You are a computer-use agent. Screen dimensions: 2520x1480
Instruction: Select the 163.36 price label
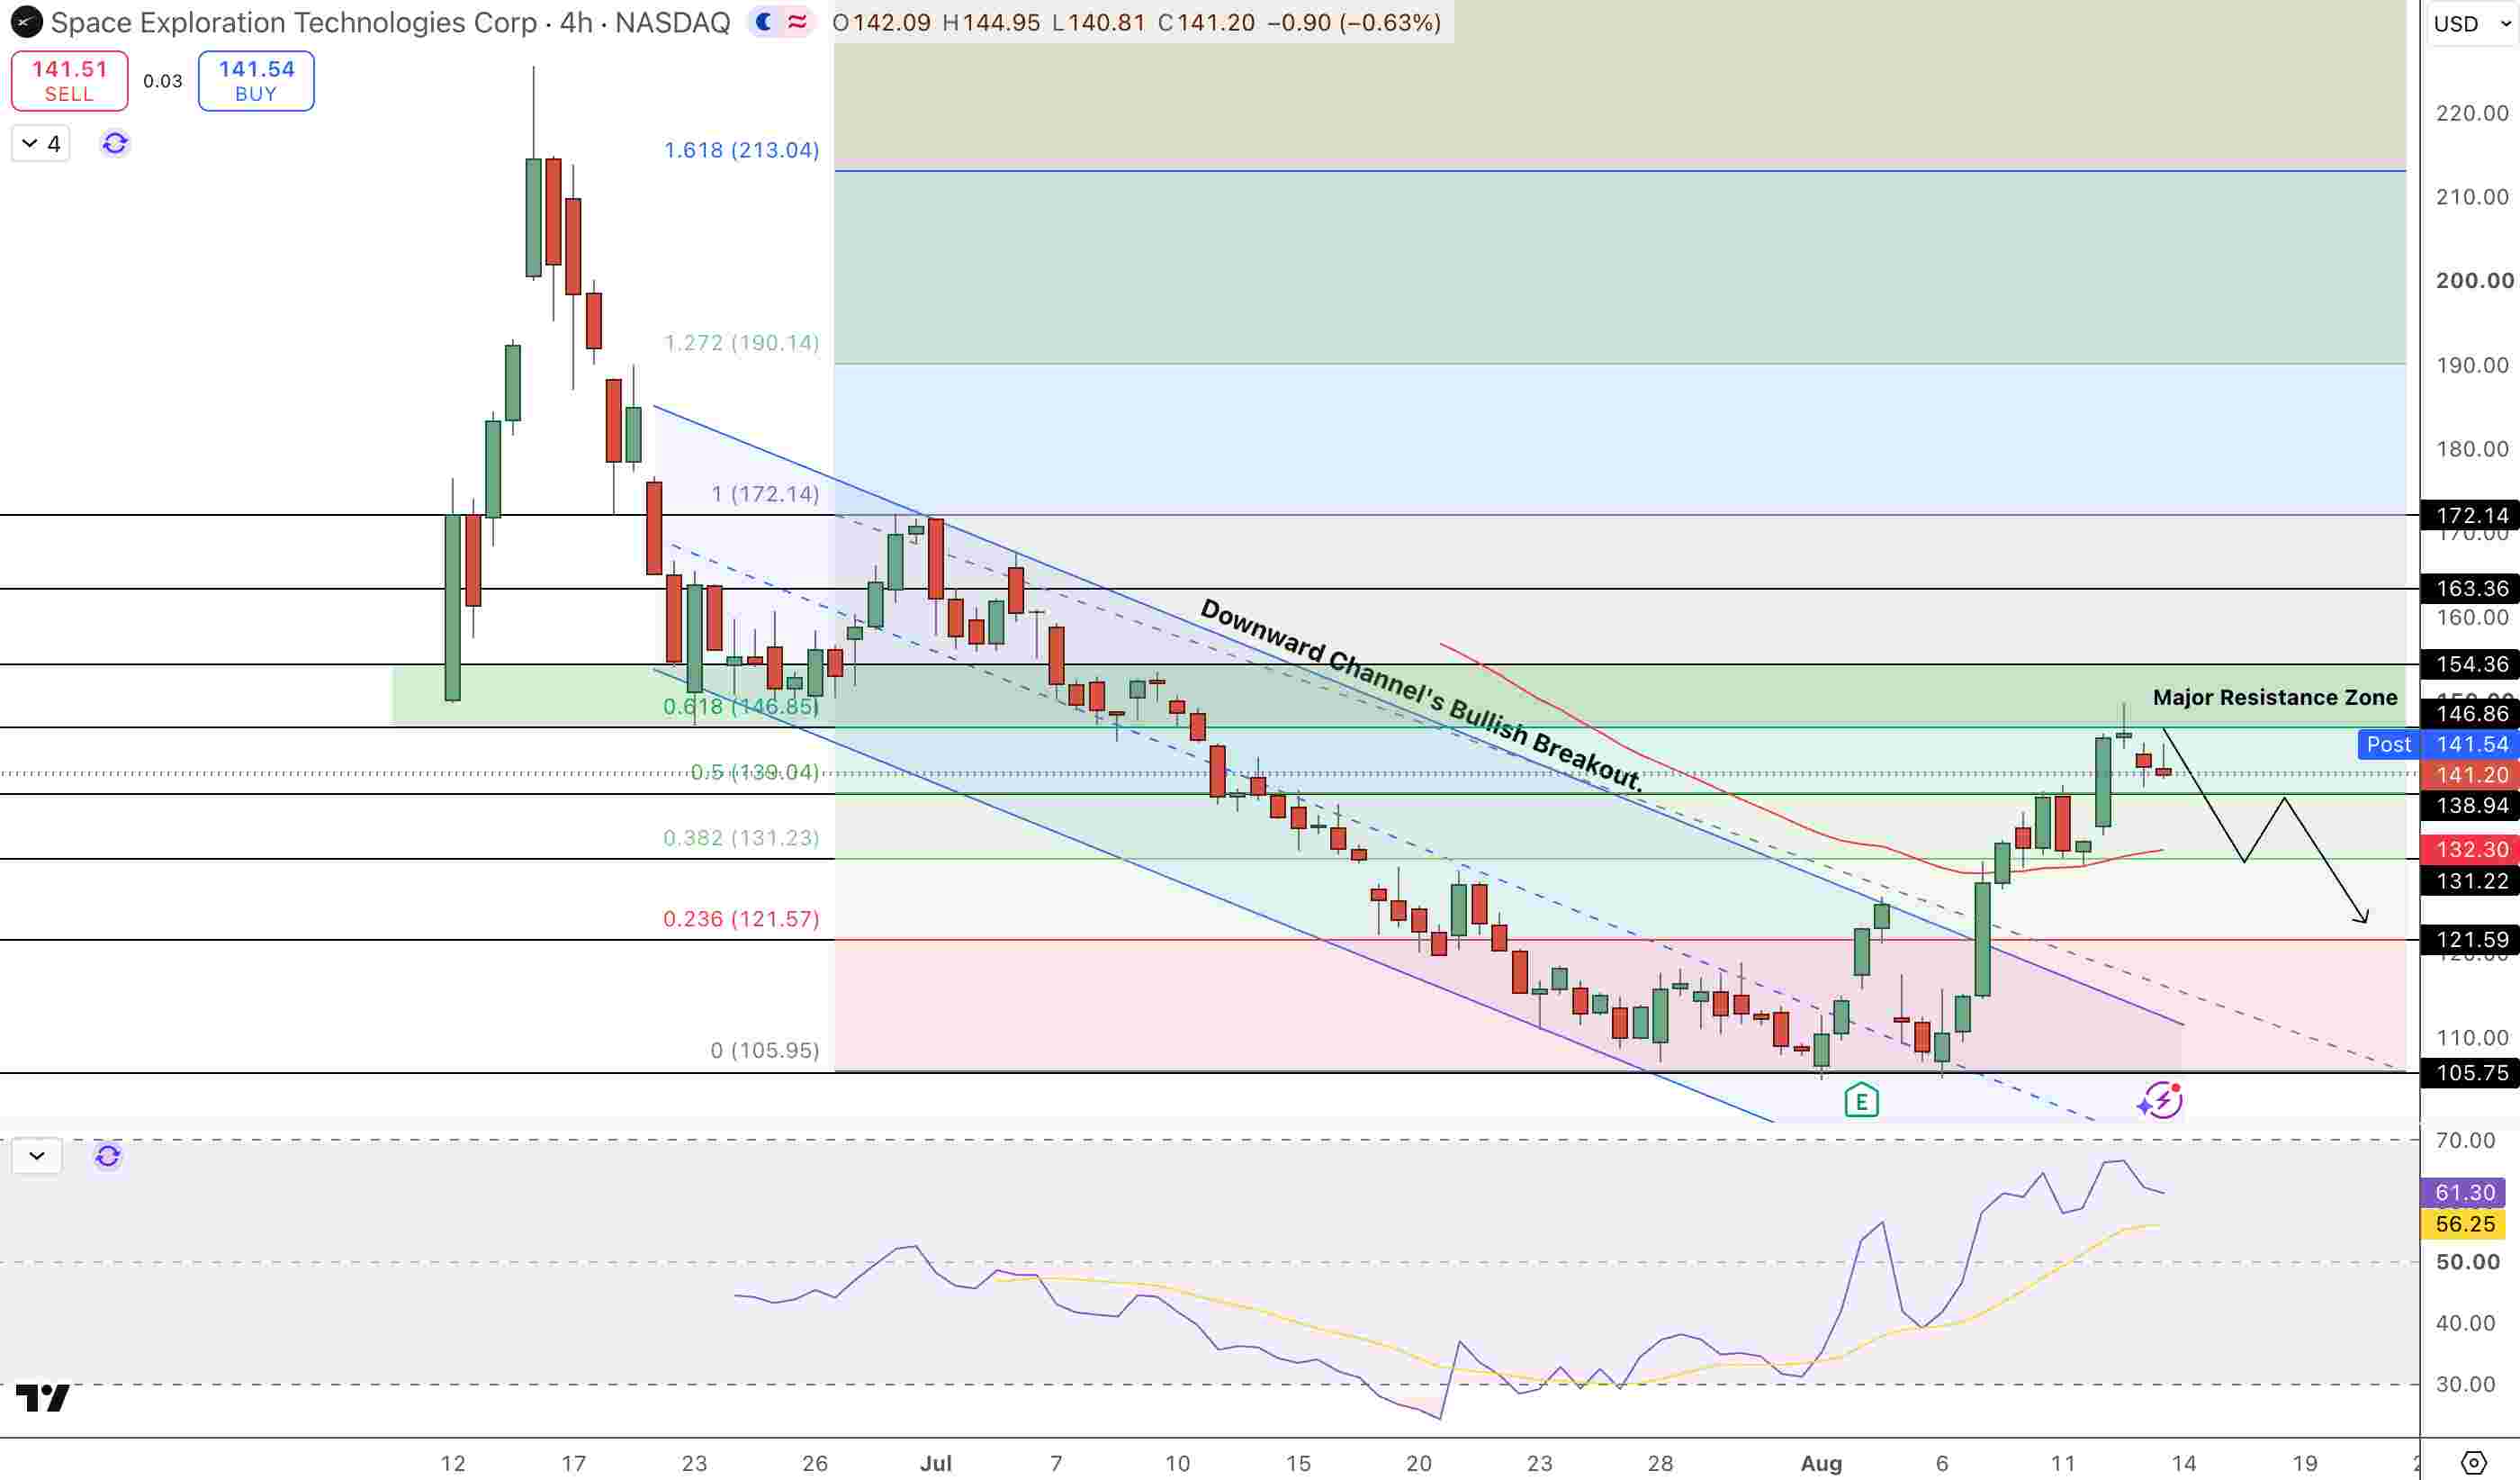(x=2470, y=589)
